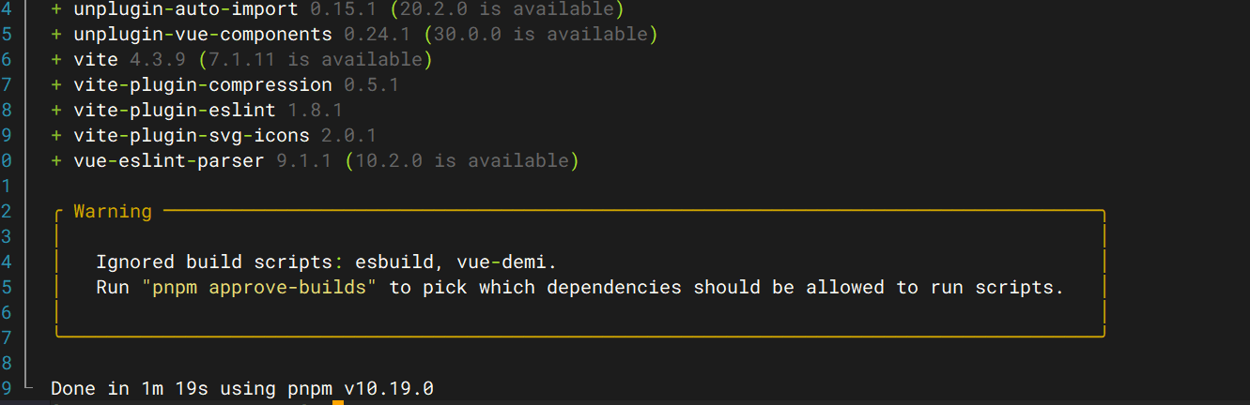The height and width of the screenshot is (405, 1250).
Task: Click the vite package name
Action: 96,60
